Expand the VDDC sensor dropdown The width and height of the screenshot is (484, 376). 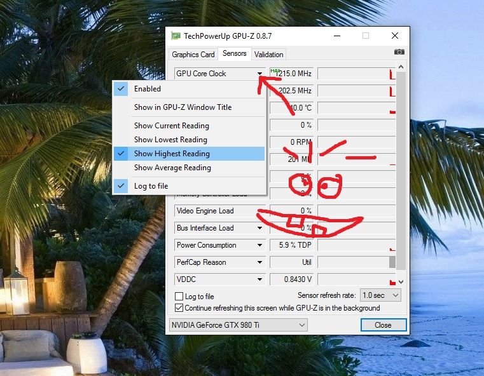tap(260, 279)
